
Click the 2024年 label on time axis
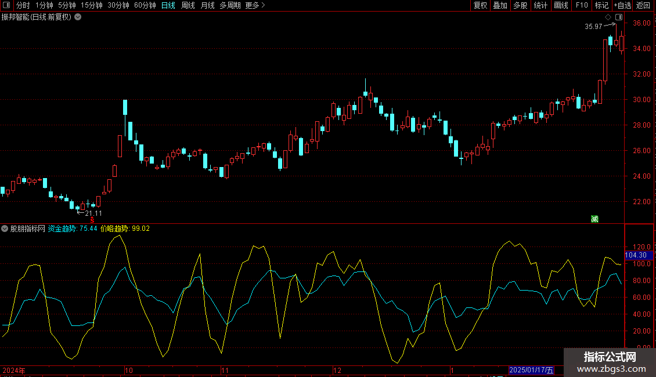[x=14, y=370]
